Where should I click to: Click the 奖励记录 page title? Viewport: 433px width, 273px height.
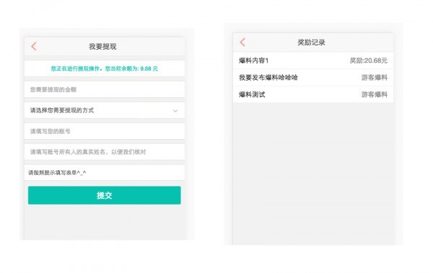311,42
